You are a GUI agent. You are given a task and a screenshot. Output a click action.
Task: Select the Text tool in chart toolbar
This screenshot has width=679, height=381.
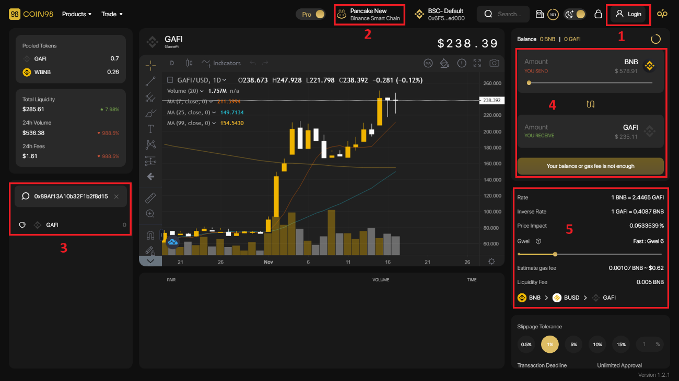click(x=150, y=129)
